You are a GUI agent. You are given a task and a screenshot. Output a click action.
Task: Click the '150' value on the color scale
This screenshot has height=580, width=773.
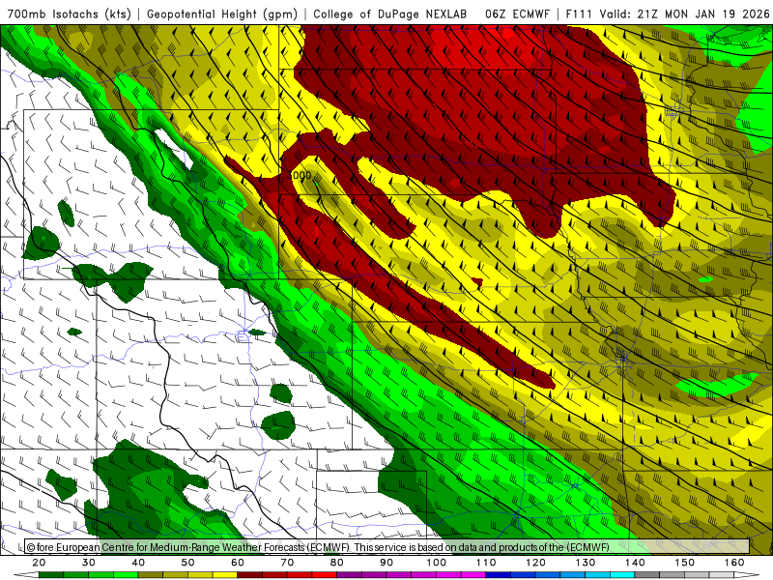(685, 563)
